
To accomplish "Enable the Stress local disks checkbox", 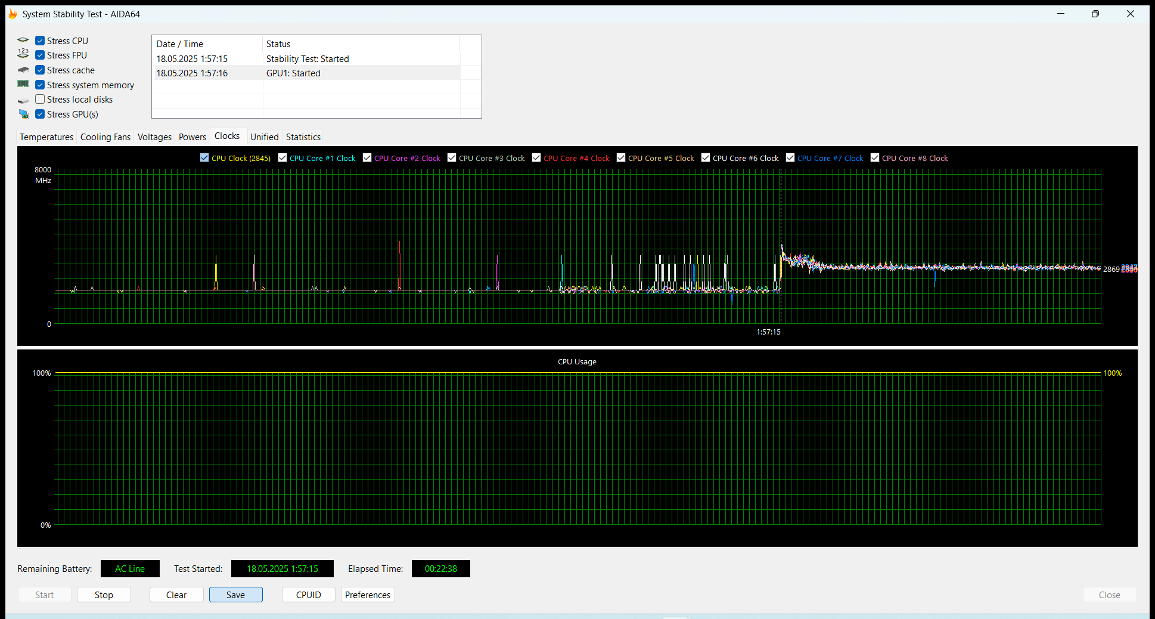I will coord(40,99).
